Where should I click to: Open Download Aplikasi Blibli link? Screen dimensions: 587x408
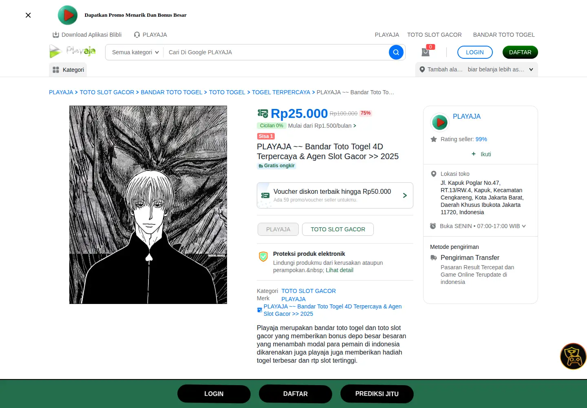click(87, 35)
